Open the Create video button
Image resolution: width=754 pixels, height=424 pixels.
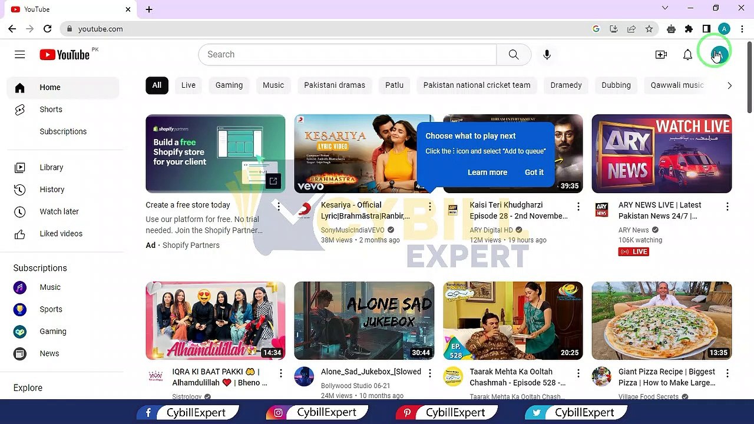(x=661, y=55)
